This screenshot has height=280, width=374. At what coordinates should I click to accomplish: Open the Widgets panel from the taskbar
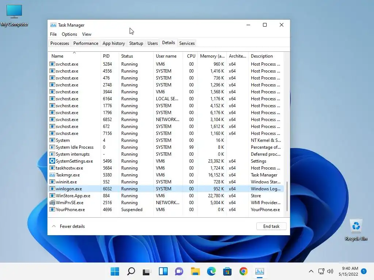[163, 271]
